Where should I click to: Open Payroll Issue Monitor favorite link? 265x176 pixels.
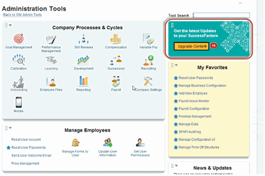tap(194, 101)
